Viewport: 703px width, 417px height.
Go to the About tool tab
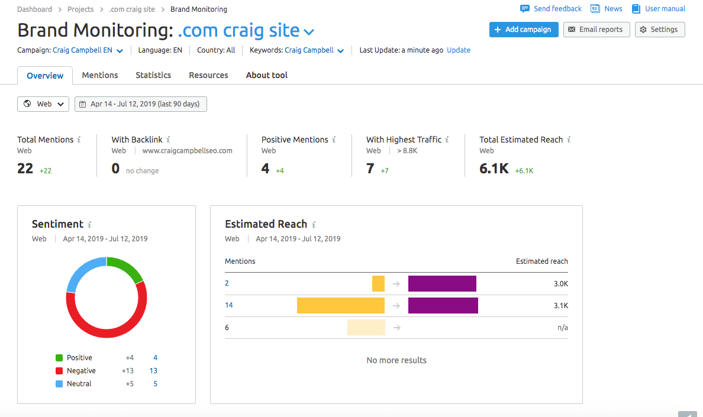(267, 75)
